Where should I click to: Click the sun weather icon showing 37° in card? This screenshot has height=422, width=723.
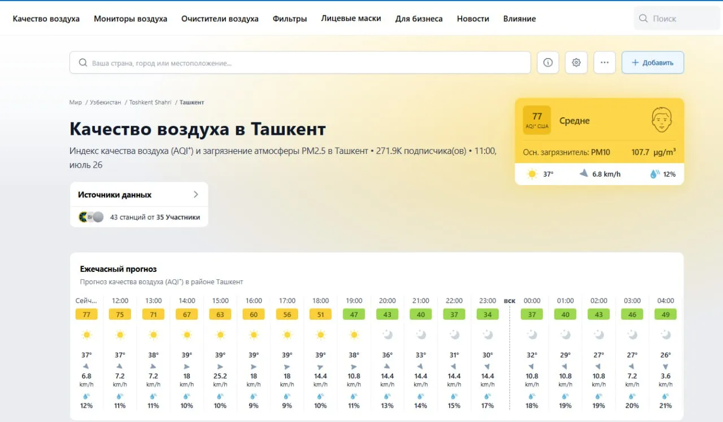point(532,174)
